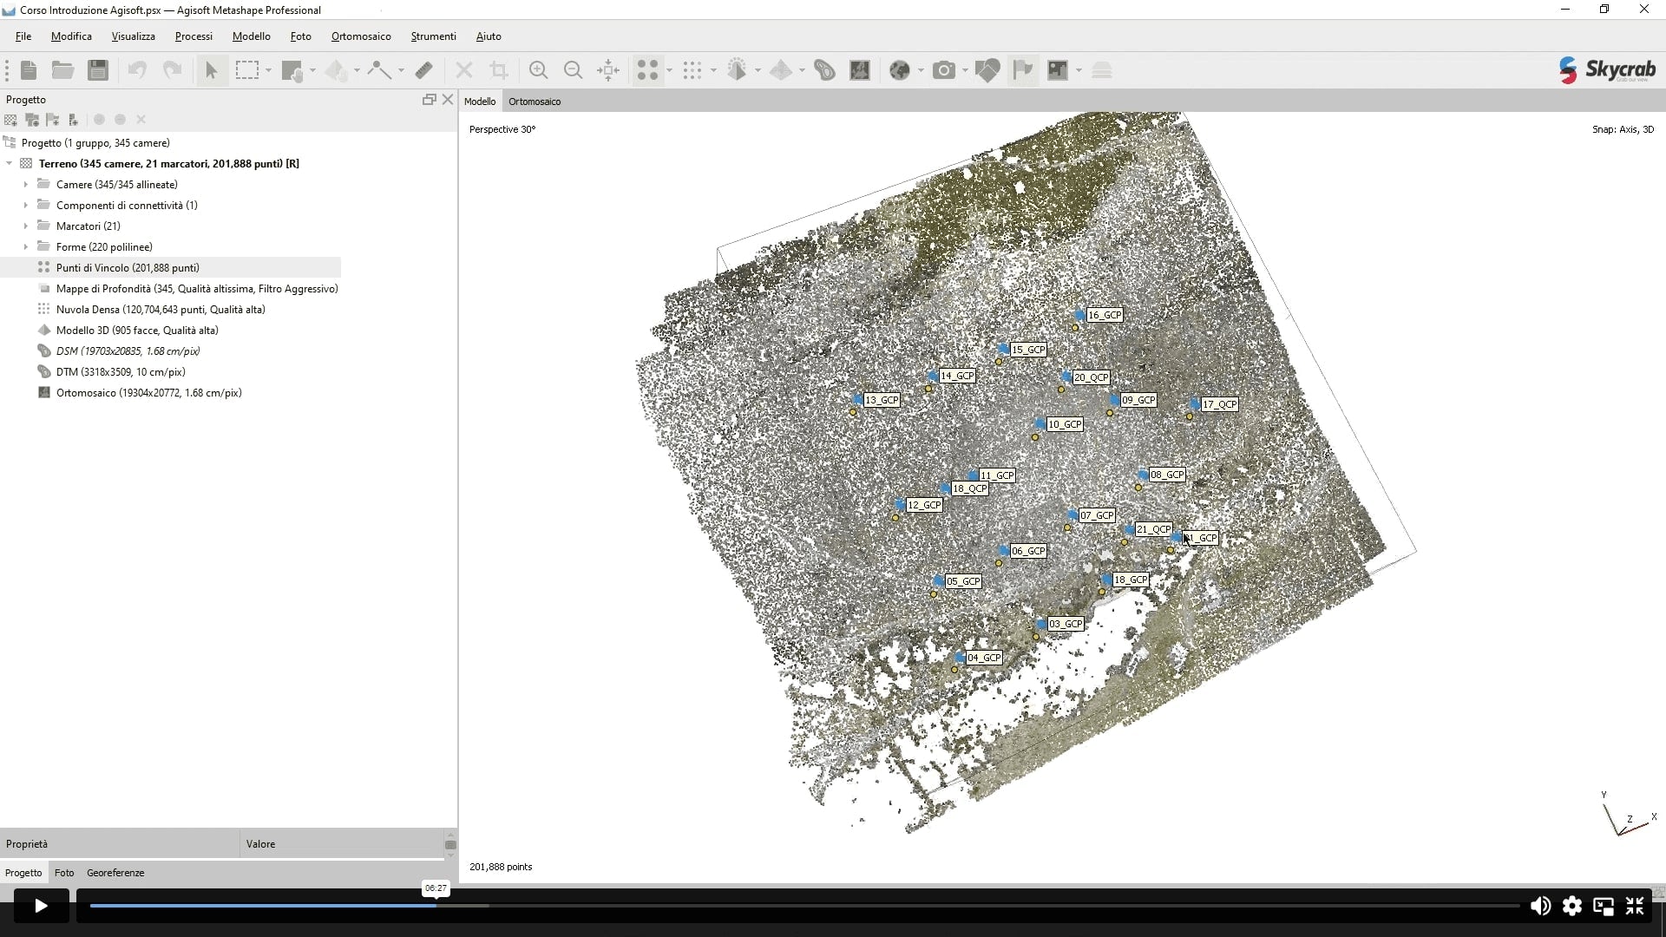The image size is (1666, 937).
Task: Toggle tie points view mode
Action: [647, 70]
